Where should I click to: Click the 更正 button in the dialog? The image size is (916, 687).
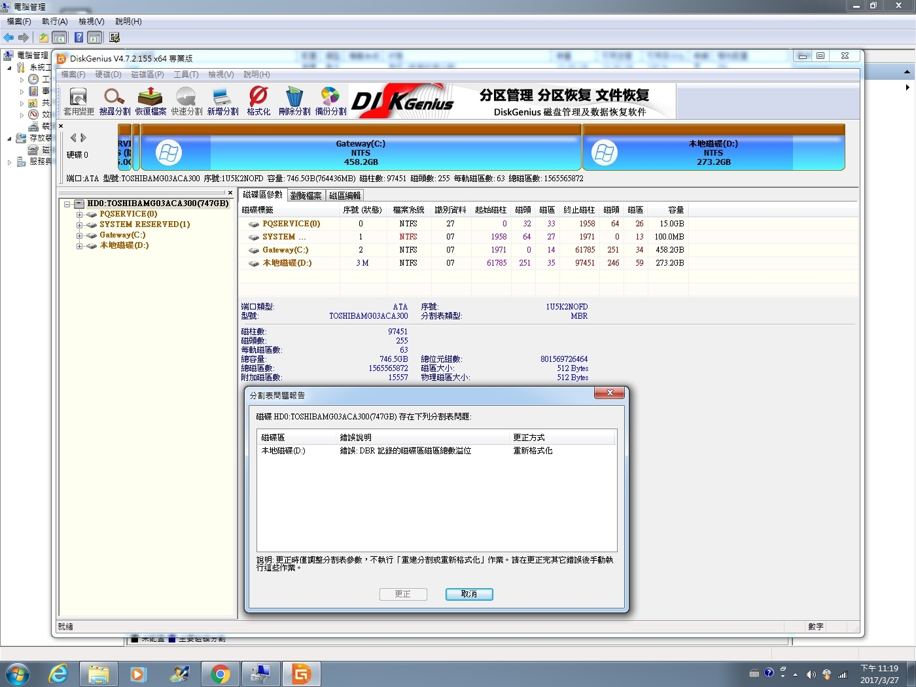403,594
